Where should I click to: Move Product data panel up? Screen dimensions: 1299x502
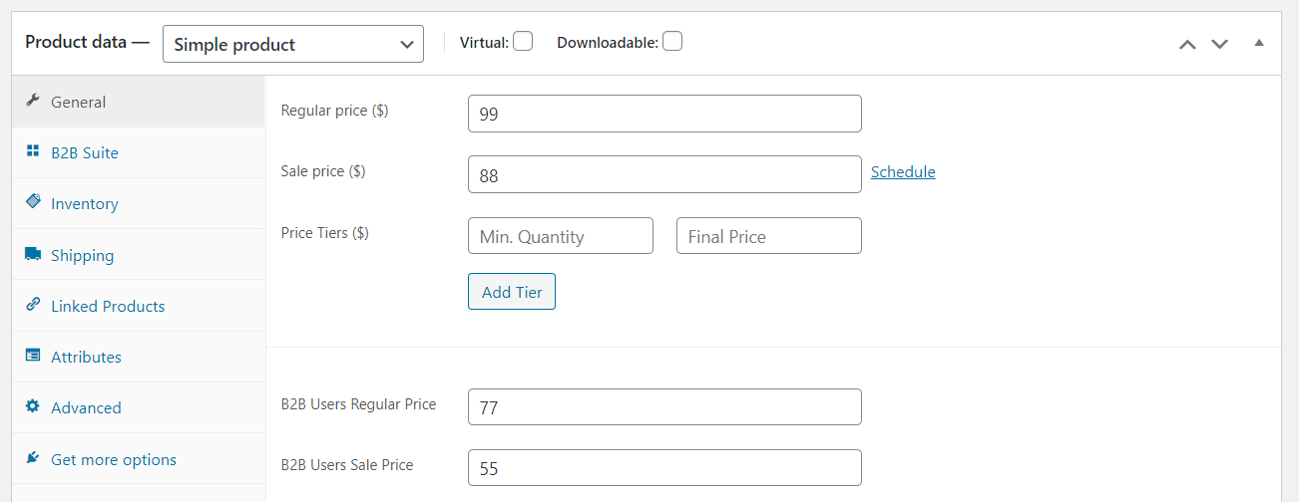tap(1187, 44)
